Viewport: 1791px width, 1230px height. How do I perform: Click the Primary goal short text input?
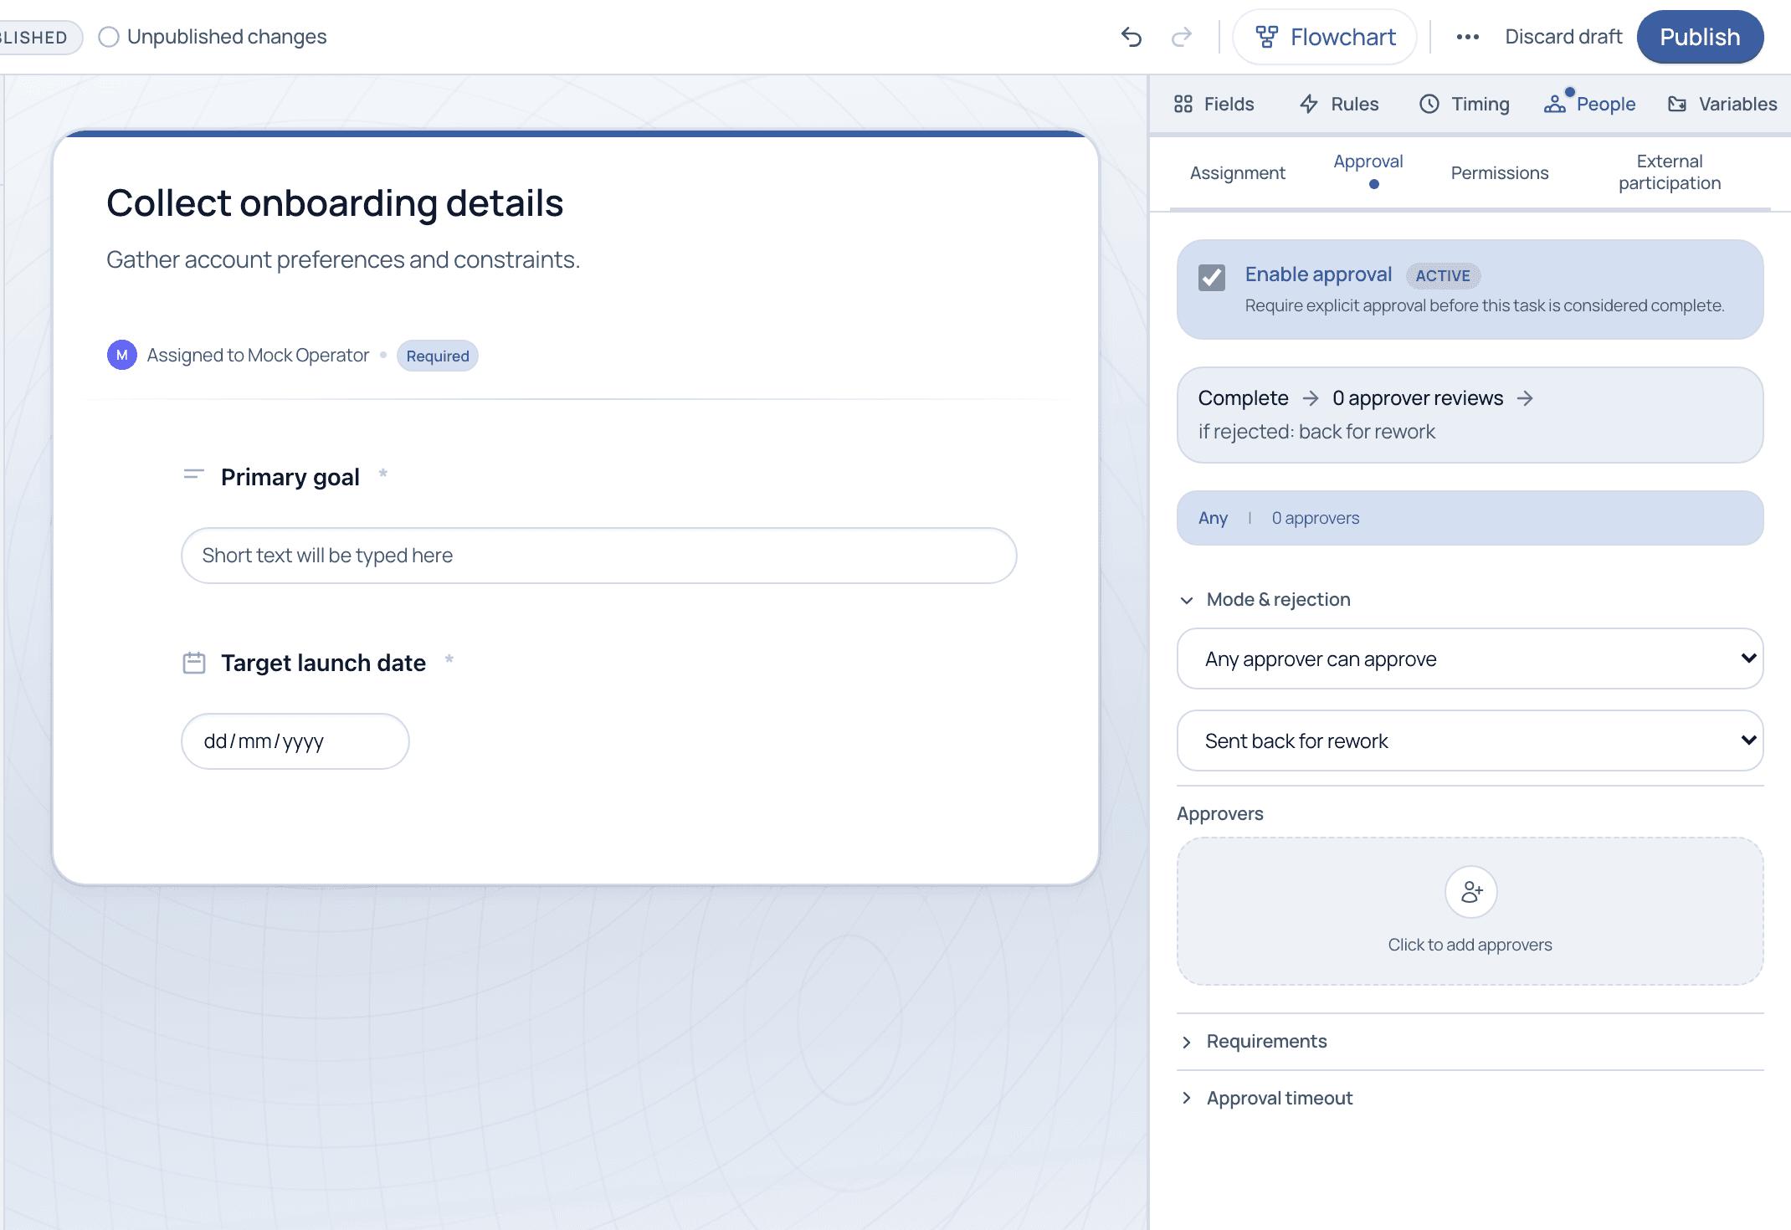point(599,556)
